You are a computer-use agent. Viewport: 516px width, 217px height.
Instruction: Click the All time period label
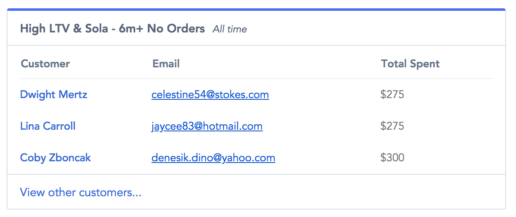(x=230, y=29)
